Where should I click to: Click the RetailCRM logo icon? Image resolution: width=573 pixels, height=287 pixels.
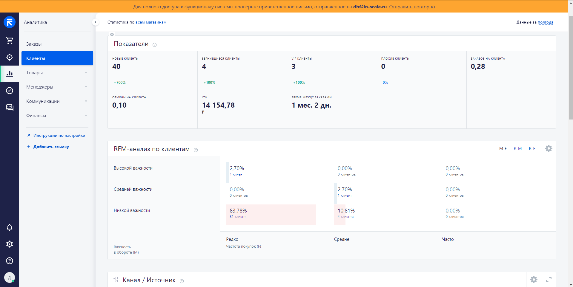10,22
